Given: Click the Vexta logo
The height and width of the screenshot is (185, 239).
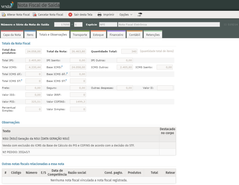Looking at the screenshot, I should pos(7,5).
